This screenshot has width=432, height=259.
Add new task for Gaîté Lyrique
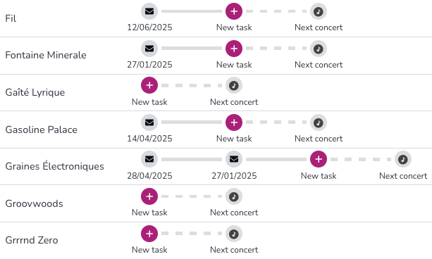[149, 85]
